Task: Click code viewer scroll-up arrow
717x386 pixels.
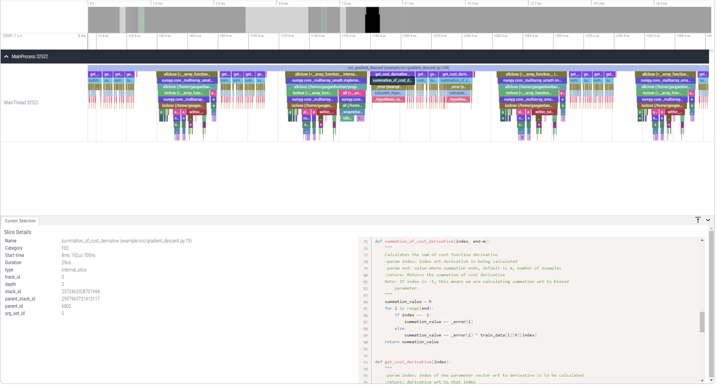Action: [702, 240]
